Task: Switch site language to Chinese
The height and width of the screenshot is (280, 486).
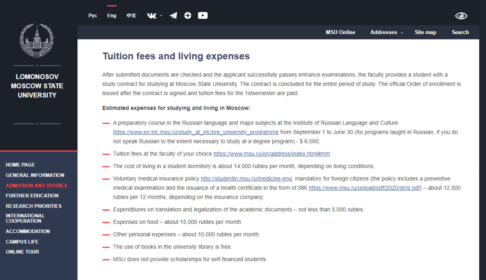Action: pyautogui.click(x=131, y=16)
